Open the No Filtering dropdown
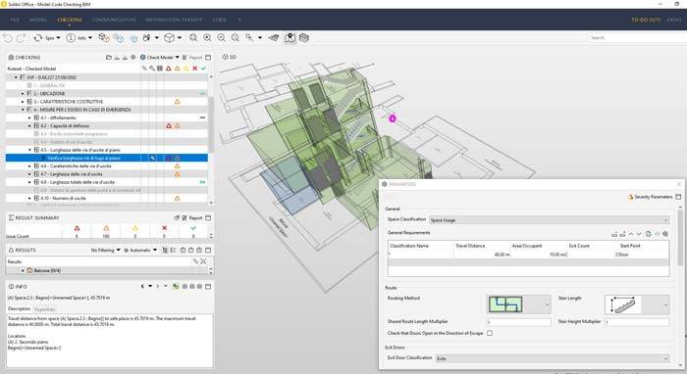 [105, 250]
